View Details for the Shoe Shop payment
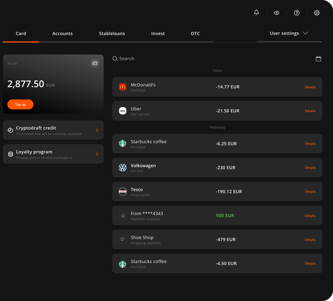Screen dimensions: 333x301 (x=310, y=240)
